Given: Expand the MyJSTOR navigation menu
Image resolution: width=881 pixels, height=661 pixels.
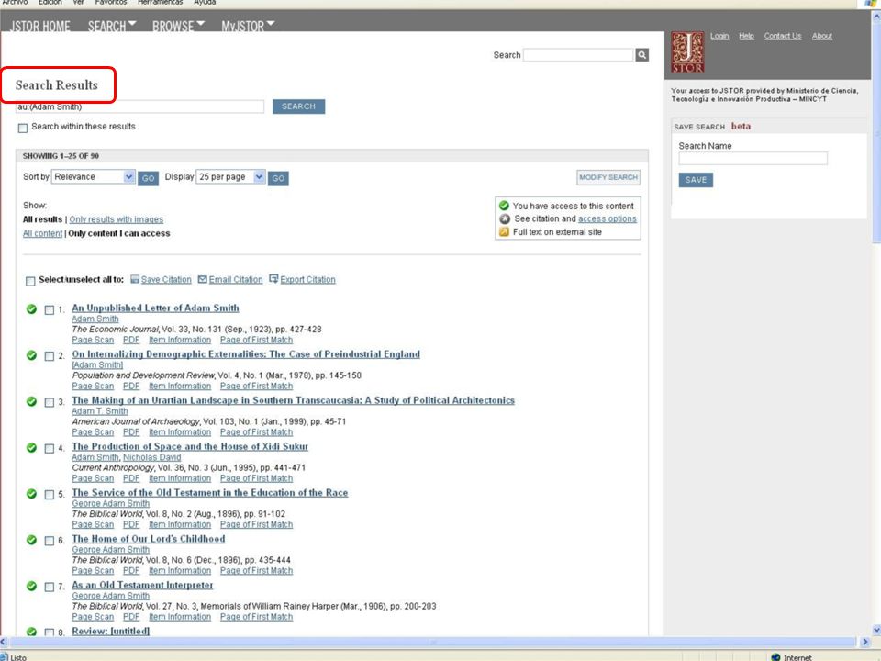Looking at the screenshot, I should [248, 26].
